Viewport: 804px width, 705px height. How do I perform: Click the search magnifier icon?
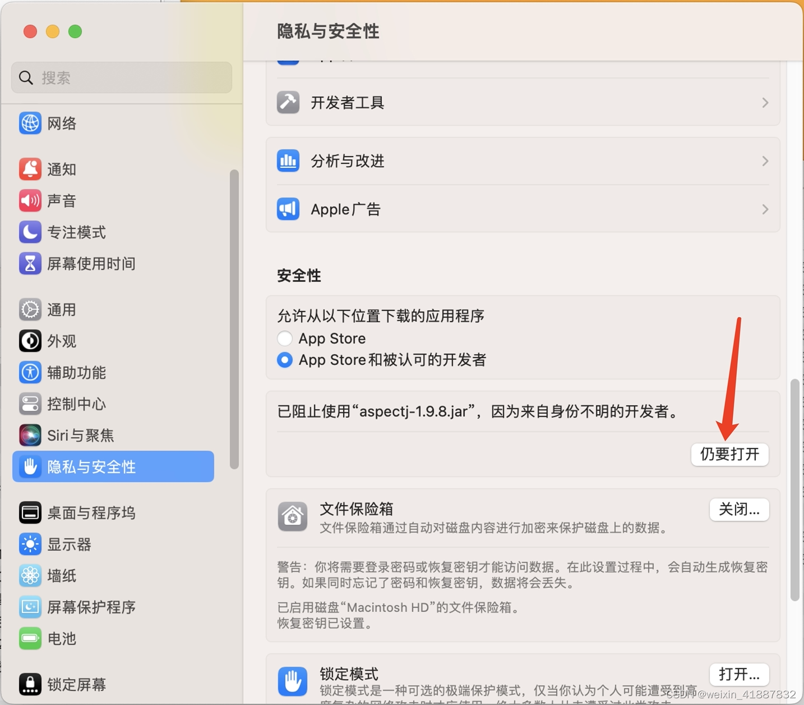26,77
